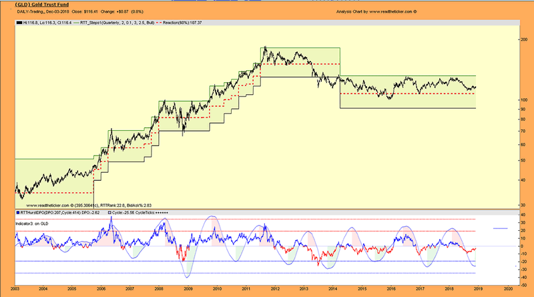534x297 pixels.
Task: Click the 100 price axis label
Action: [x=523, y=99]
